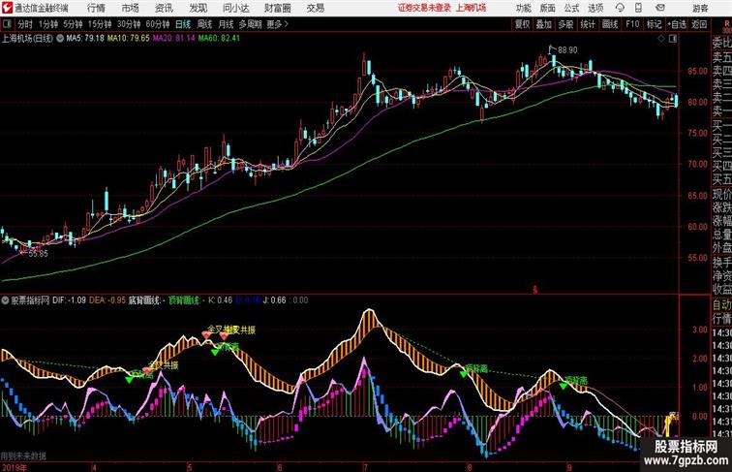Click the 游客 user label
The image size is (732, 472).
[x=700, y=8]
